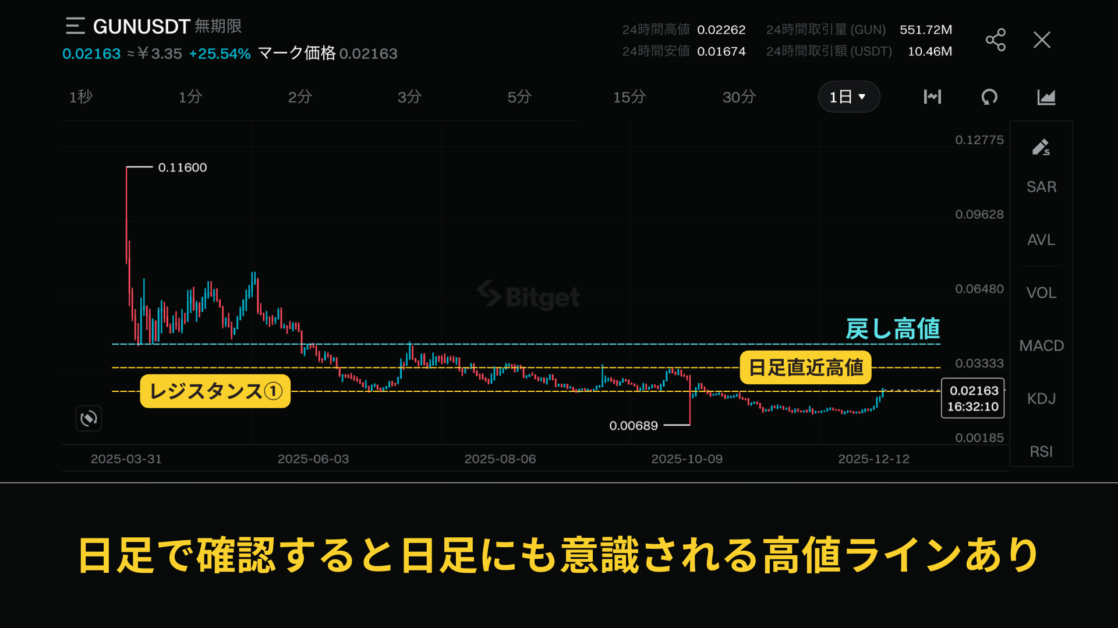Image resolution: width=1118 pixels, height=628 pixels.
Task: Close the chart with X icon
Action: point(1042,40)
